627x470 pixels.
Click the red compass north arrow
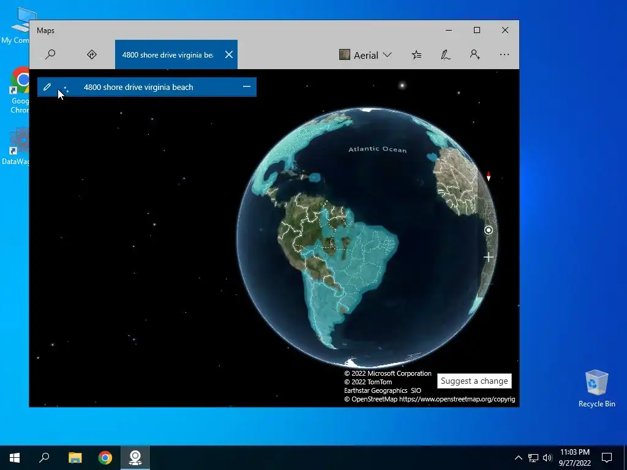pos(488,176)
